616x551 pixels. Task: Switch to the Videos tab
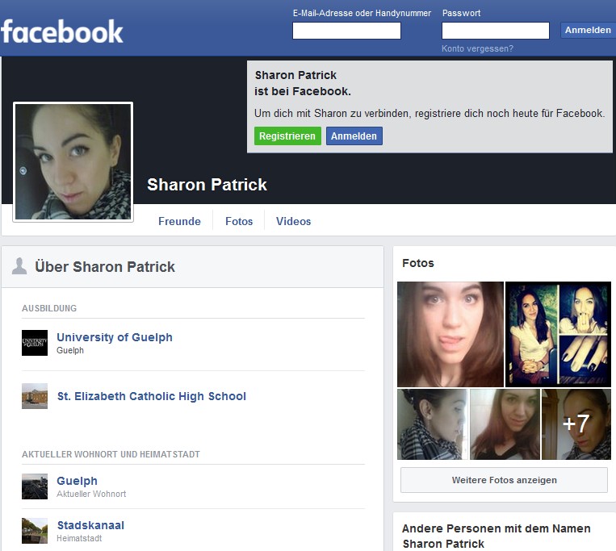click(x=293, y=221)
